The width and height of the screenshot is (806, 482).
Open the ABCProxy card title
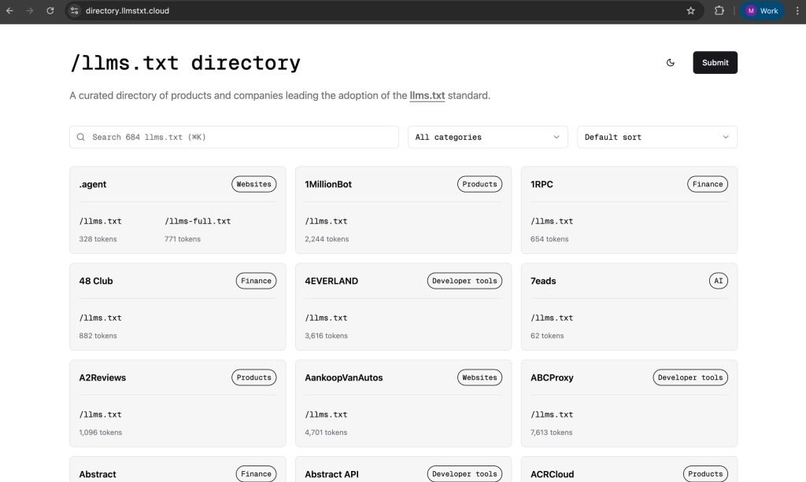pyautogui.click(x=552, y=377)
